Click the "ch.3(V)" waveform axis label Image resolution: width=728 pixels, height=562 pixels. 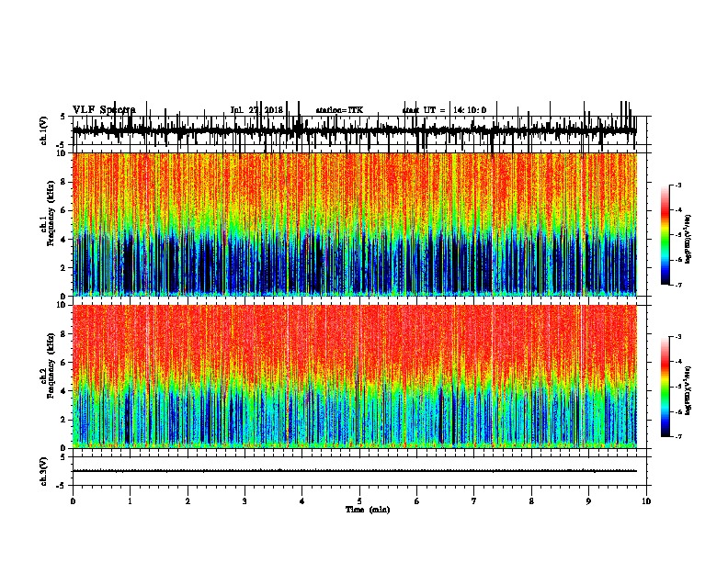pos(44,471)
